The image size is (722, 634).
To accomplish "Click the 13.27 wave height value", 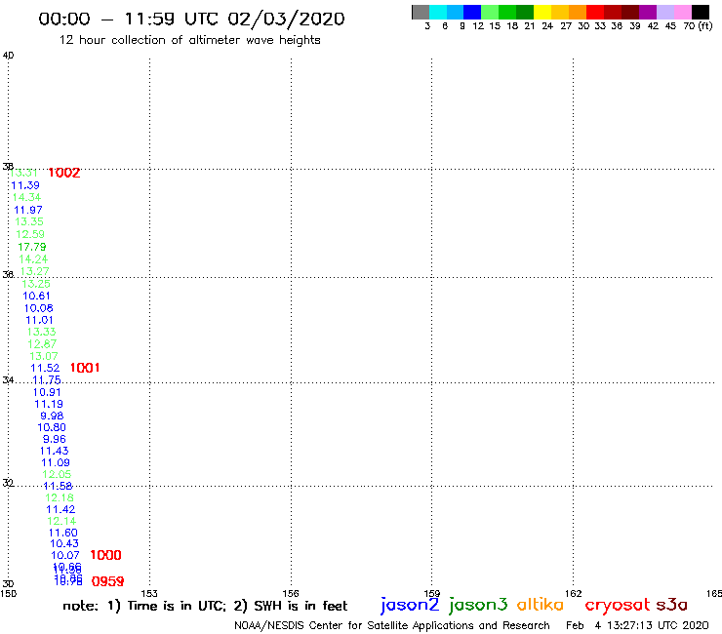I will [34, 271].
